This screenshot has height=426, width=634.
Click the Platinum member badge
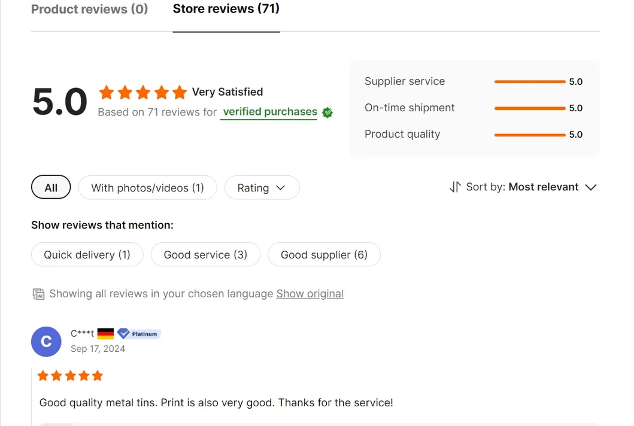tap(138, 334)
